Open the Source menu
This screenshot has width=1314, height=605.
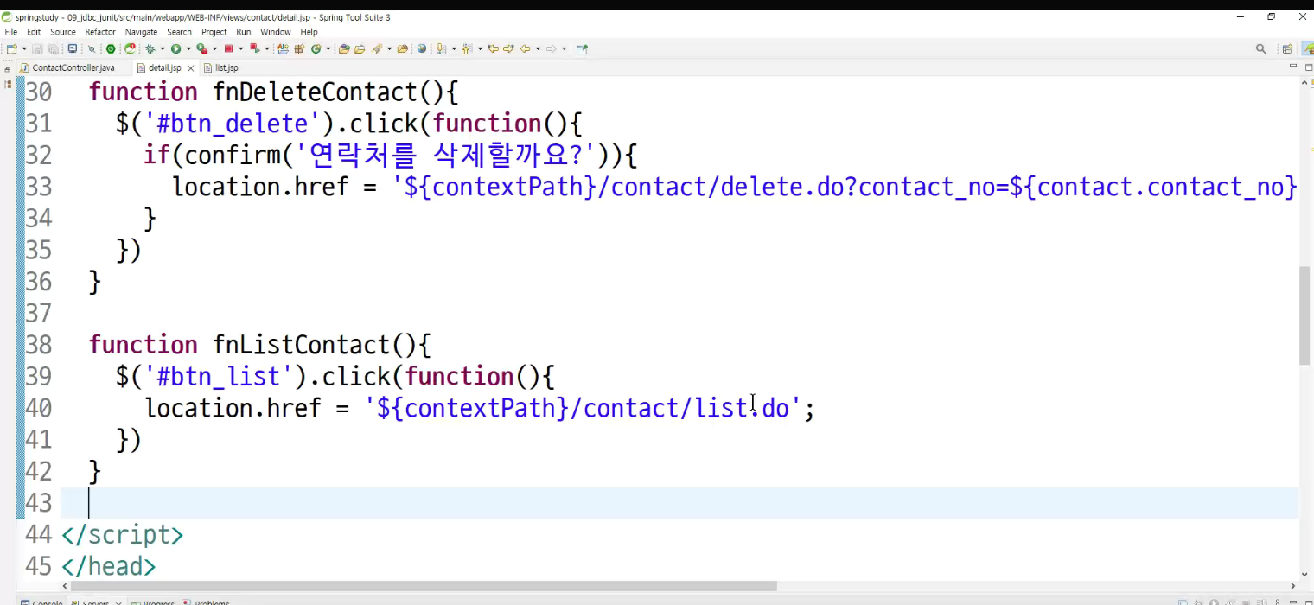point(63,32)
